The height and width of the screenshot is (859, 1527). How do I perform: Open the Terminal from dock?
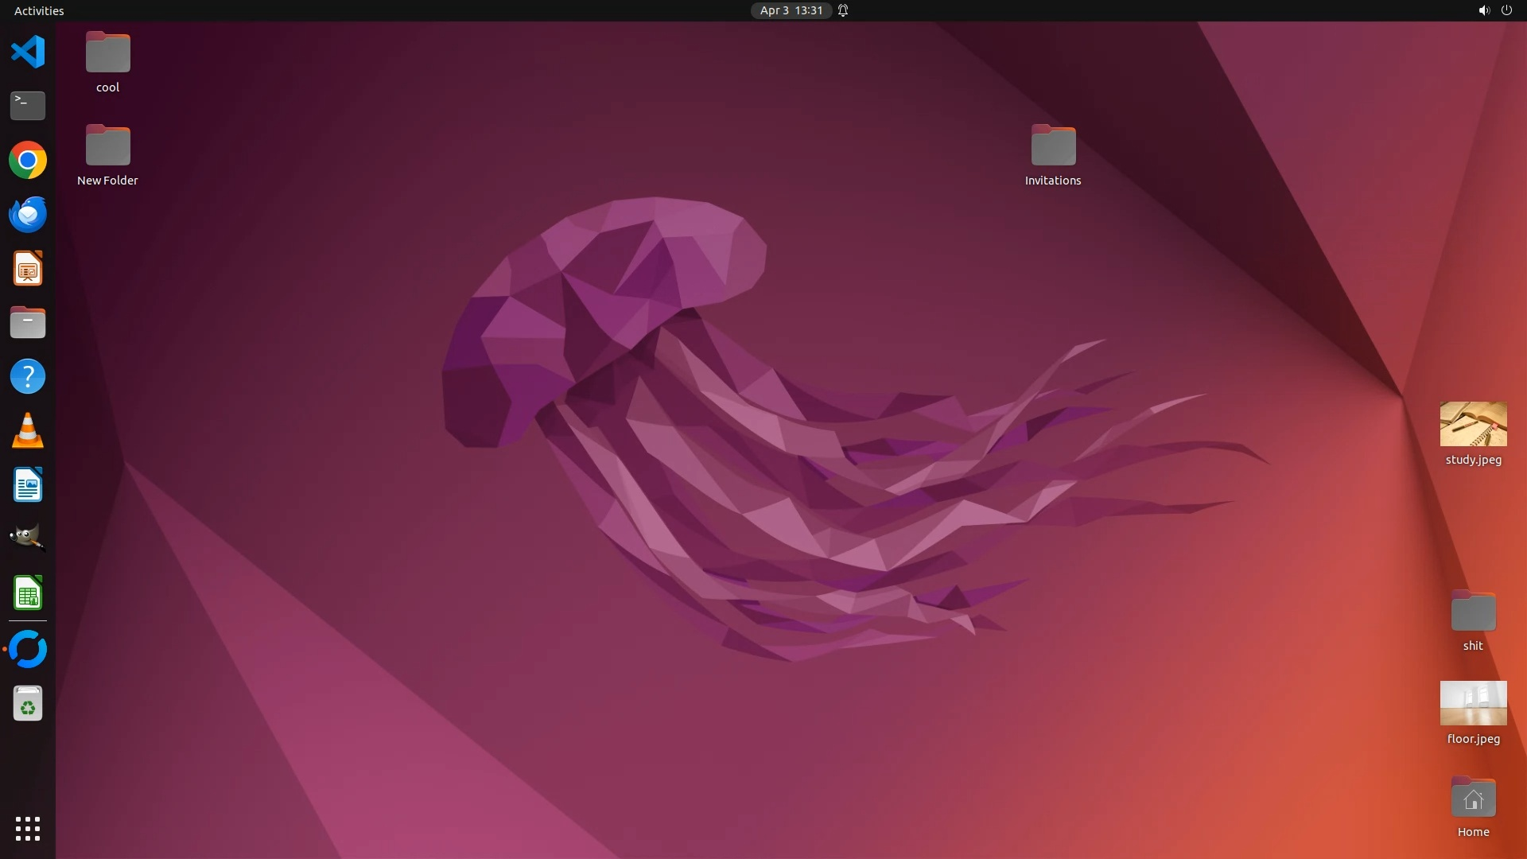[x=28, y=106]
